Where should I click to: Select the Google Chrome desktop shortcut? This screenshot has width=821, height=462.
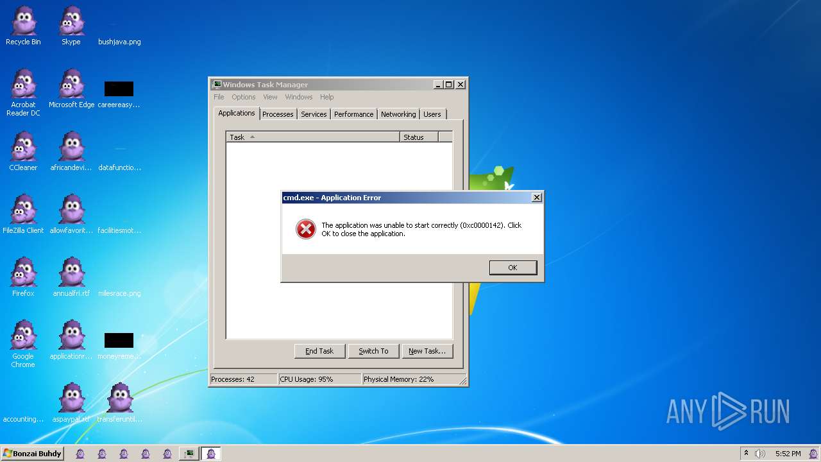23,345
